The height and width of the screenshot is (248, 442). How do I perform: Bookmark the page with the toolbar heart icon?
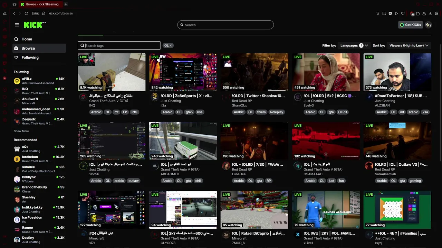click(x=403, y=13)
